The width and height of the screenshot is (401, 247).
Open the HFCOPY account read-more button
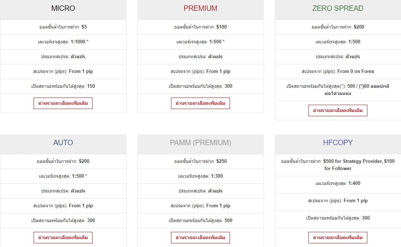[x=338, y=238]
